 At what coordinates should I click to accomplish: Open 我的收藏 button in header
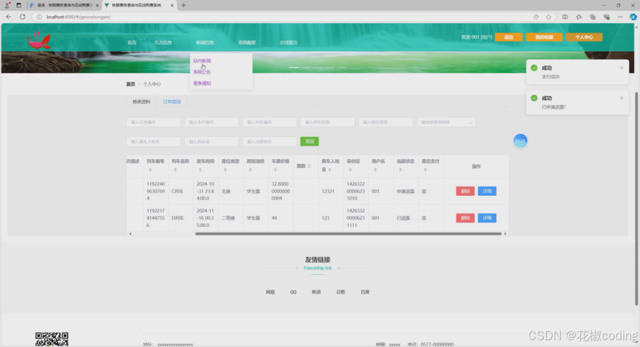(544, 37)
